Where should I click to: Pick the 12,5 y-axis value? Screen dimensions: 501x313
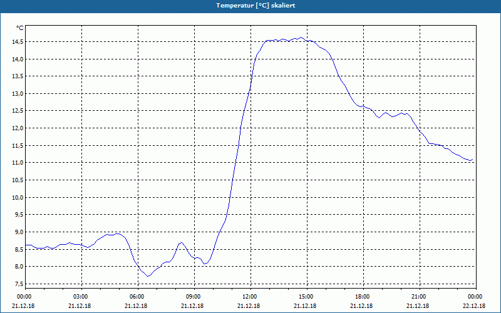click(x=18, y=111)
